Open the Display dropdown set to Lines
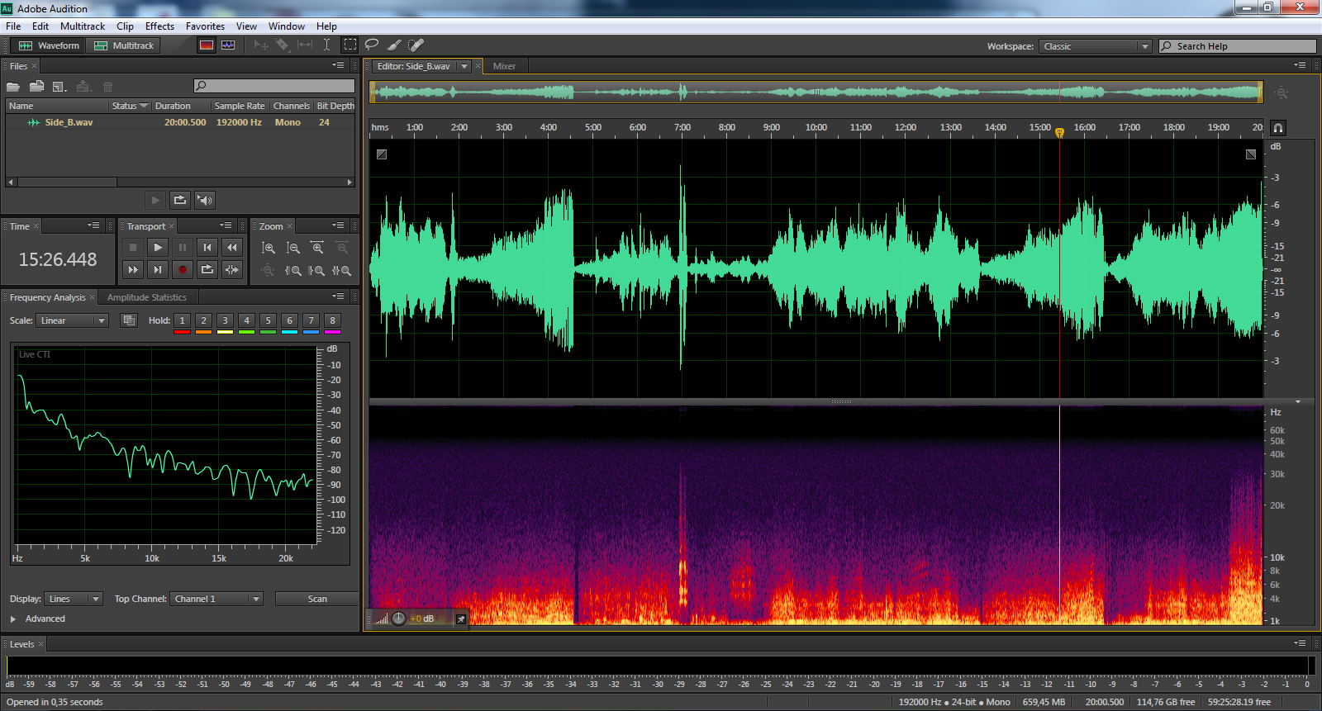Screen dimensions: 1322x711 [x=74, y=599]
